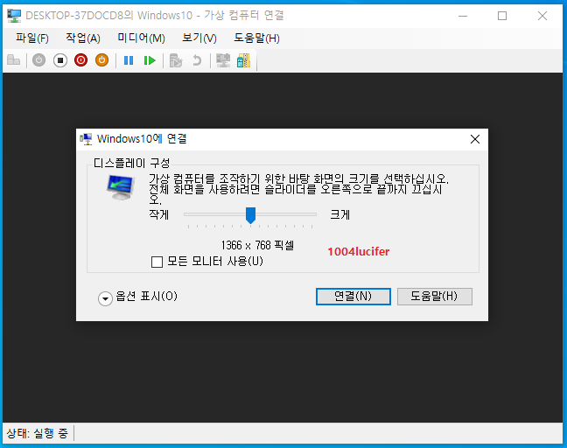Click the Start (power on) toolbar icon
The width and height of the screenshot is (567, 448).
point(39,60)
